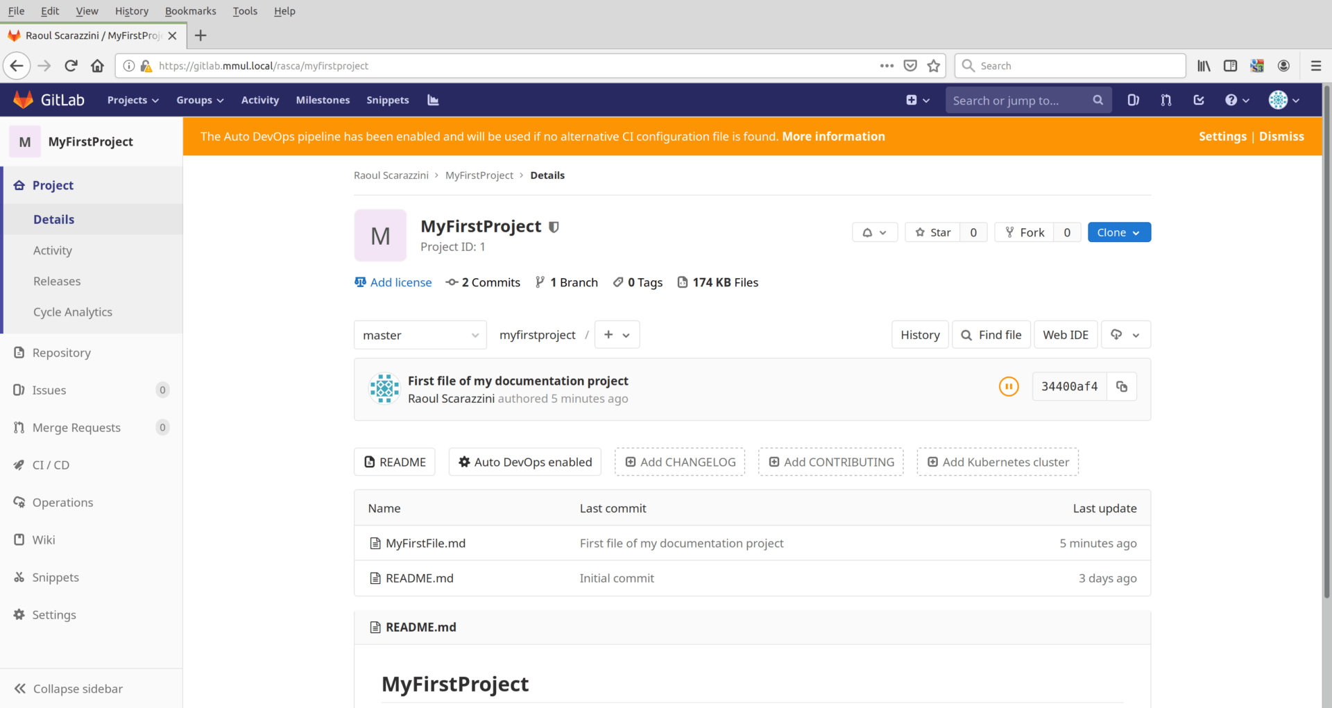Open the notification bell dropdown

(873, 232)
